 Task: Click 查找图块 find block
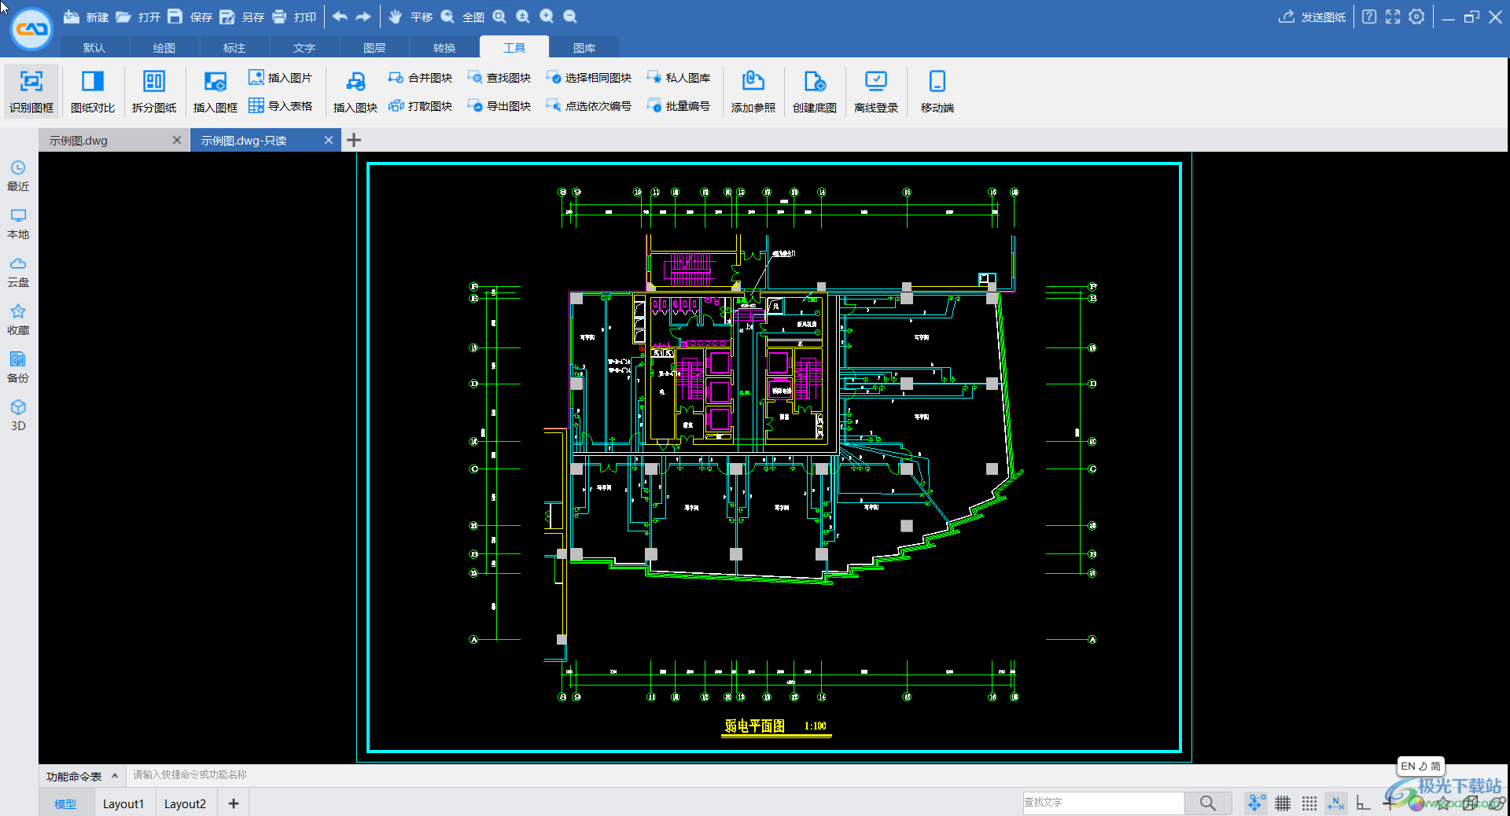tap(499, 78)
